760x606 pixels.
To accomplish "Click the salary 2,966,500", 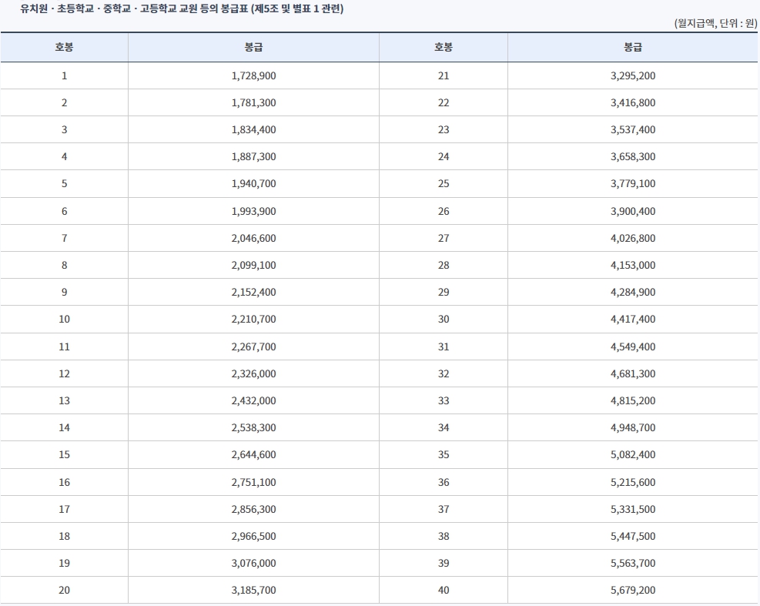I will click(253, 536).
